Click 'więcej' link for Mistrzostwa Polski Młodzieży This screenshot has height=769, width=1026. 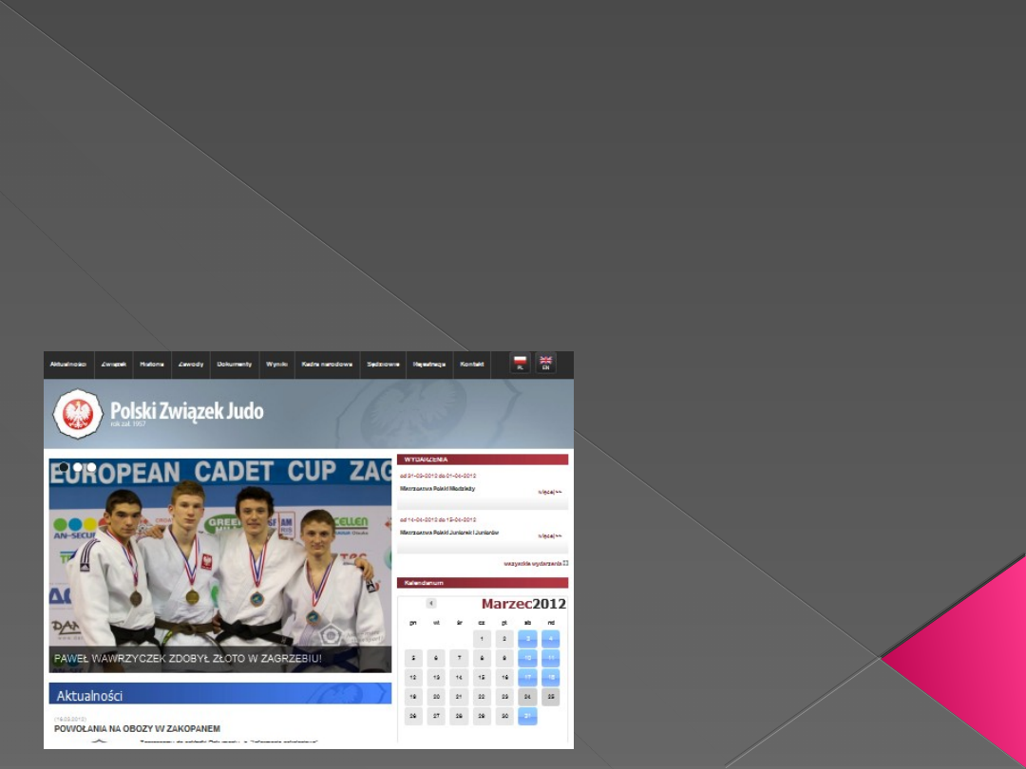(550, 492)
